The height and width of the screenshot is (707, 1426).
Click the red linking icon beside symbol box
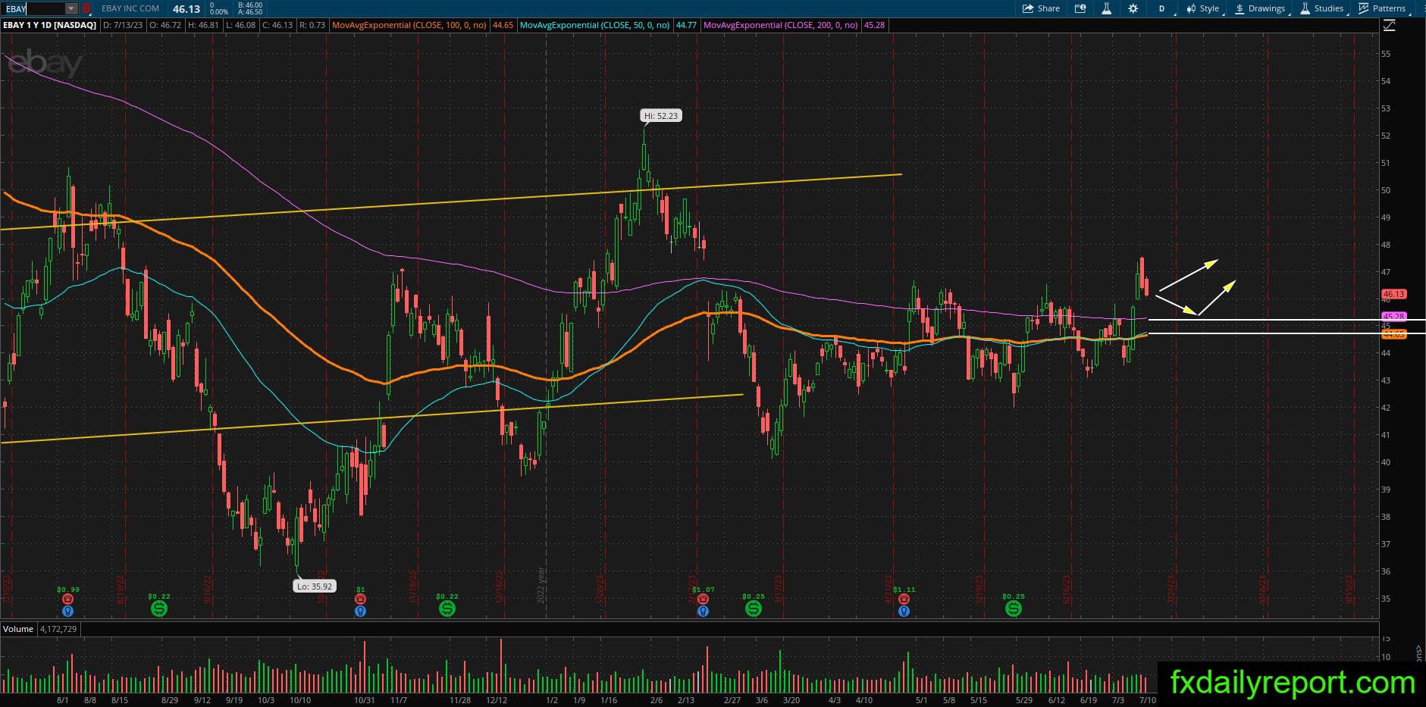(86, 9)
